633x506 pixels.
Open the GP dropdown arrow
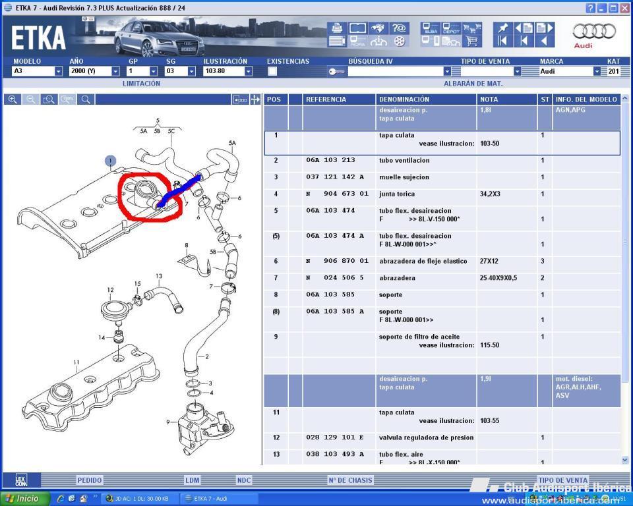point(154,71)
